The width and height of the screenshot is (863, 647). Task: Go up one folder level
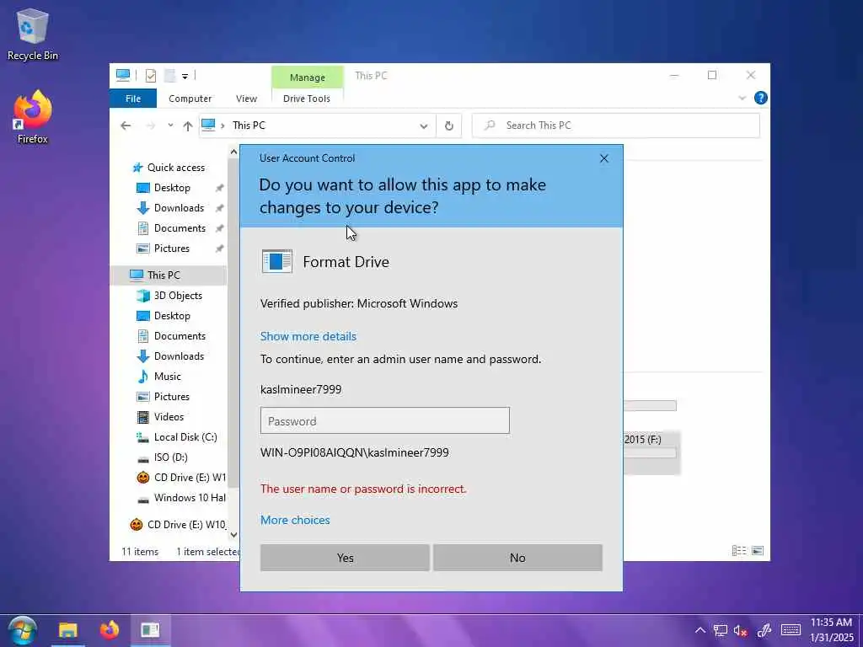point(188,126)
